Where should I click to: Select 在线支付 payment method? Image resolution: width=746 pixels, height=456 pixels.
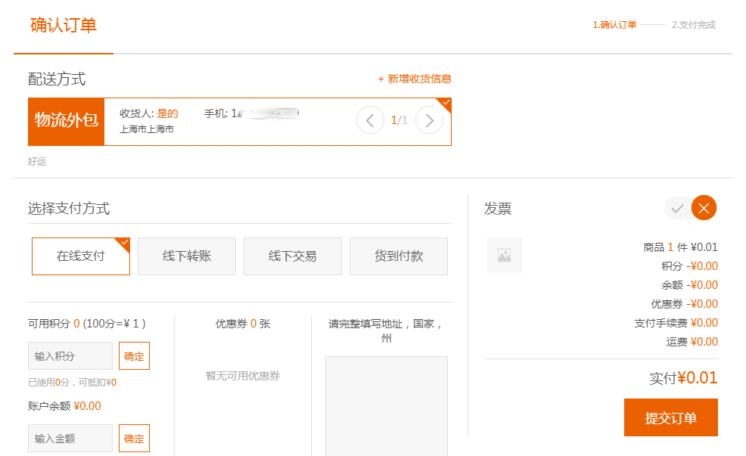coord(81,256)
